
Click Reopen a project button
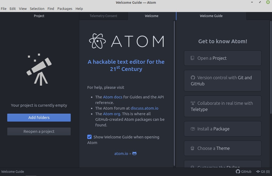39,131
